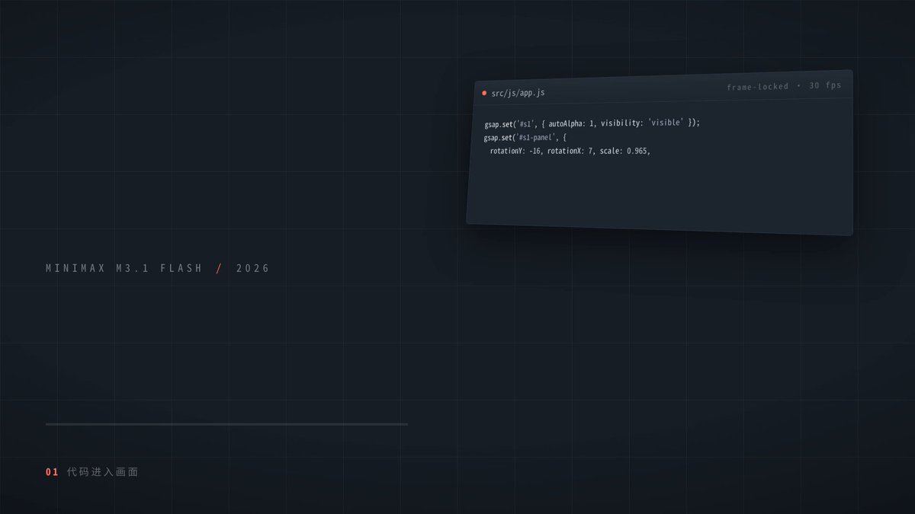This screenshot has width=915, height=514.
Task: Click the MINIMAX M3.1 FLASH title text
Action: 124,268
